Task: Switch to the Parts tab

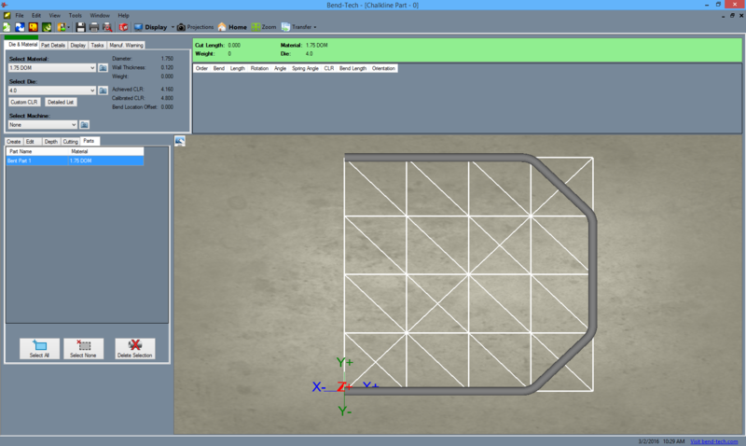Action: click(x=89, y=141)
